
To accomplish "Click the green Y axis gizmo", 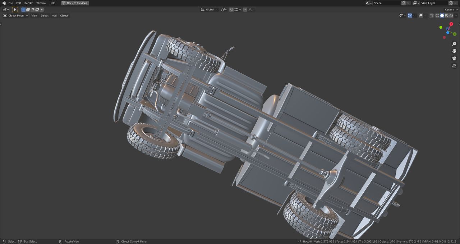I will [455, 34].
